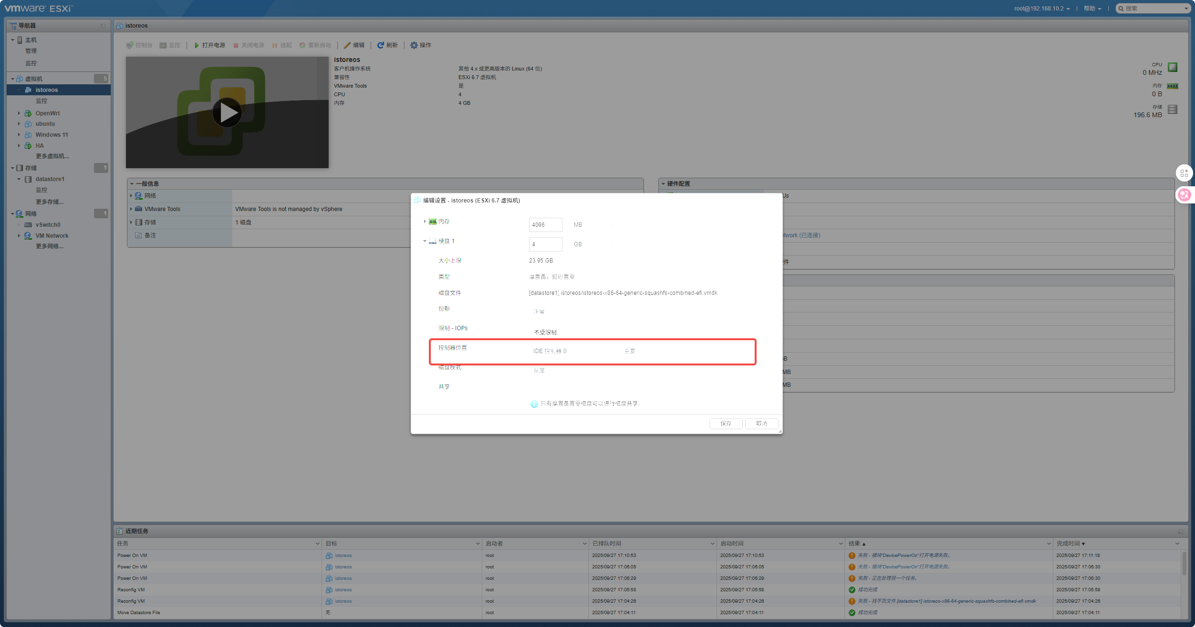1195x627 pixels.
Task: Open the root@192.168.10.2 user menu
Action: 1042,9
